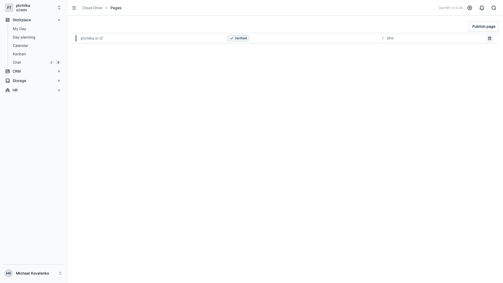
Task: Delete the ptchilka.io page via trash icon
Action: [x=489, y=38]
